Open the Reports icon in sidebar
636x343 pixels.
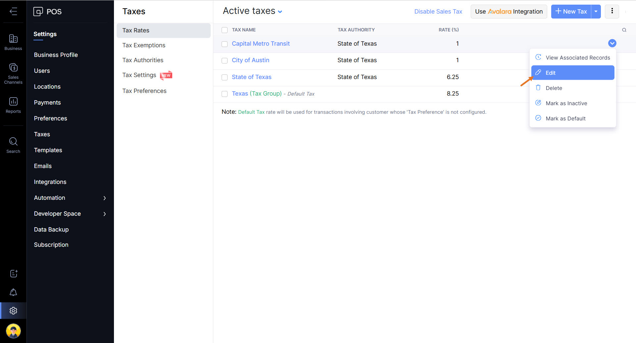[x=13, y=105]
